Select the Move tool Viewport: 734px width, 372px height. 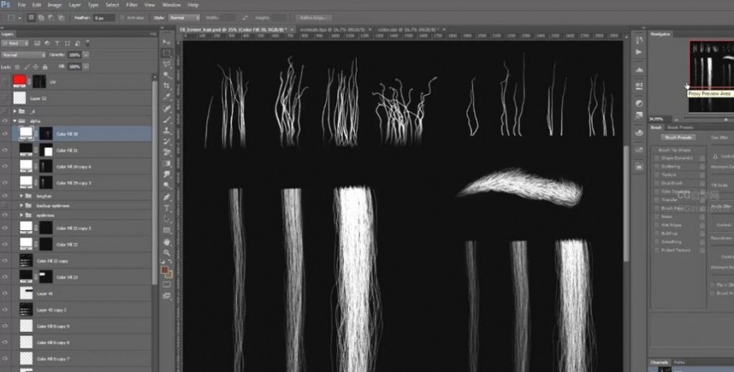(167, 41)
